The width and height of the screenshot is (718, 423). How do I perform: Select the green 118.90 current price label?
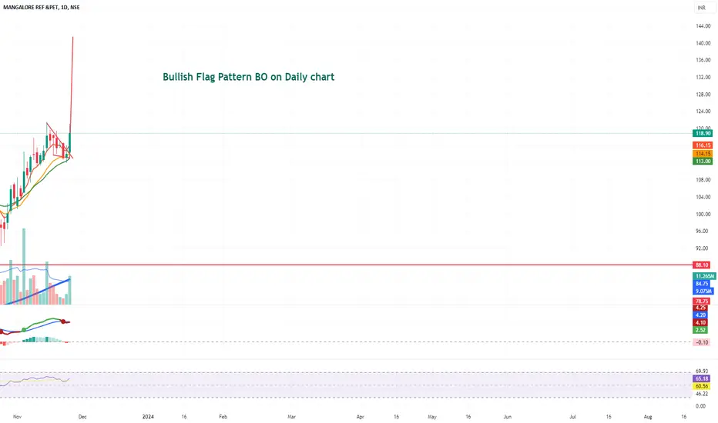703,134
